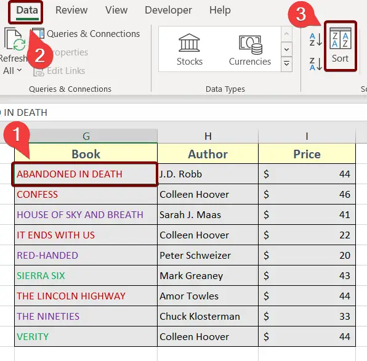Screen dimensions: 367x361
Task: Open the Help tab
Action: [x=220, y=10]
